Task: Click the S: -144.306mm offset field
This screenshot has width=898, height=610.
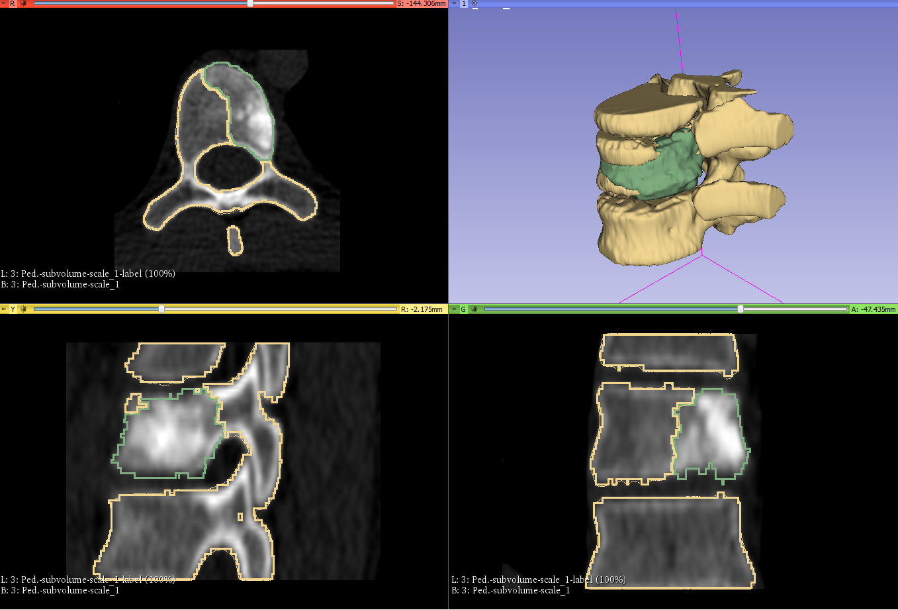Action: [421, 4]
